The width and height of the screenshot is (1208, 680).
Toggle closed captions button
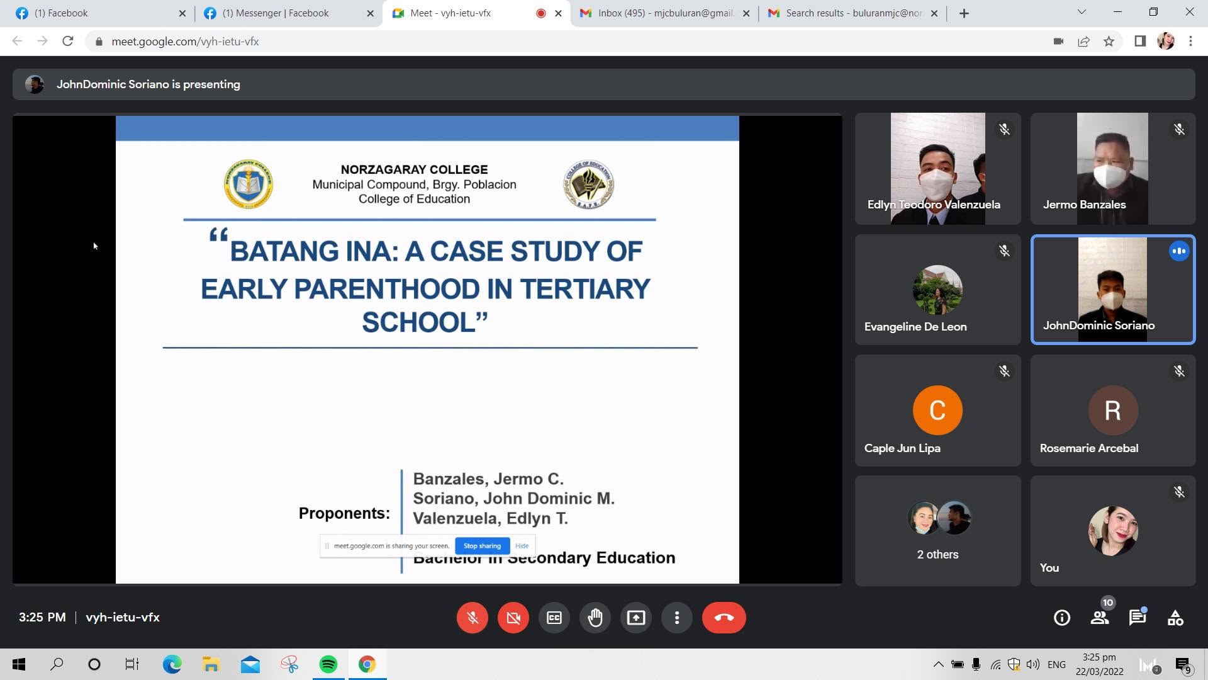[554, 618]
